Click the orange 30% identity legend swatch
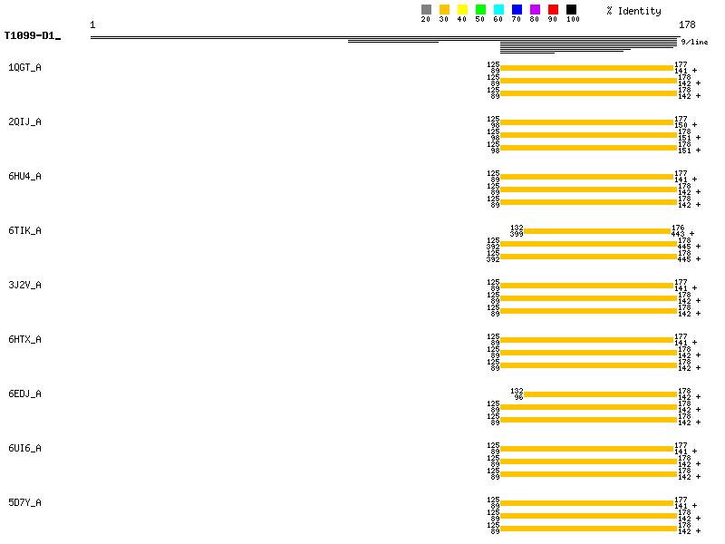This screenshot has width=725, height=544. [444, 9]
